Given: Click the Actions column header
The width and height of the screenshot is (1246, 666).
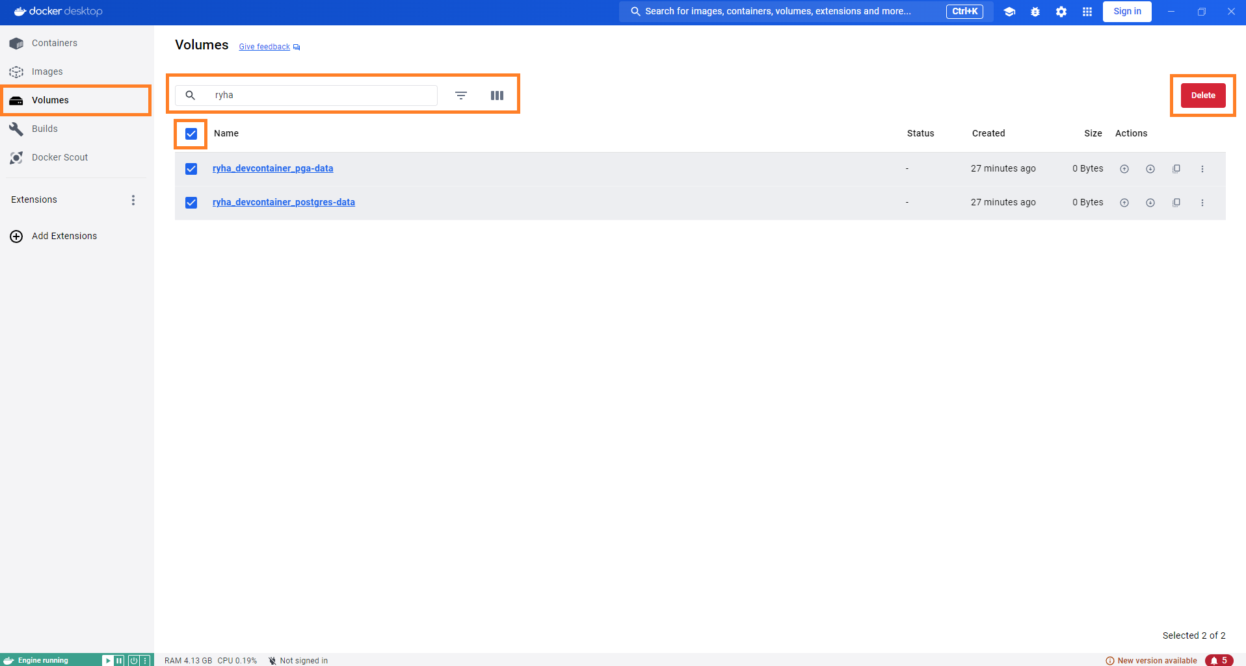Looking at the screenshot, I should (x=1131, y=133).
